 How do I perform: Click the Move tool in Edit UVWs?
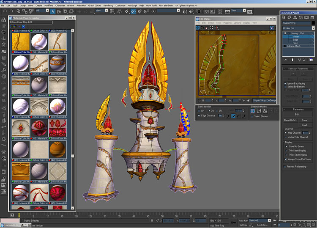(198, 27)
